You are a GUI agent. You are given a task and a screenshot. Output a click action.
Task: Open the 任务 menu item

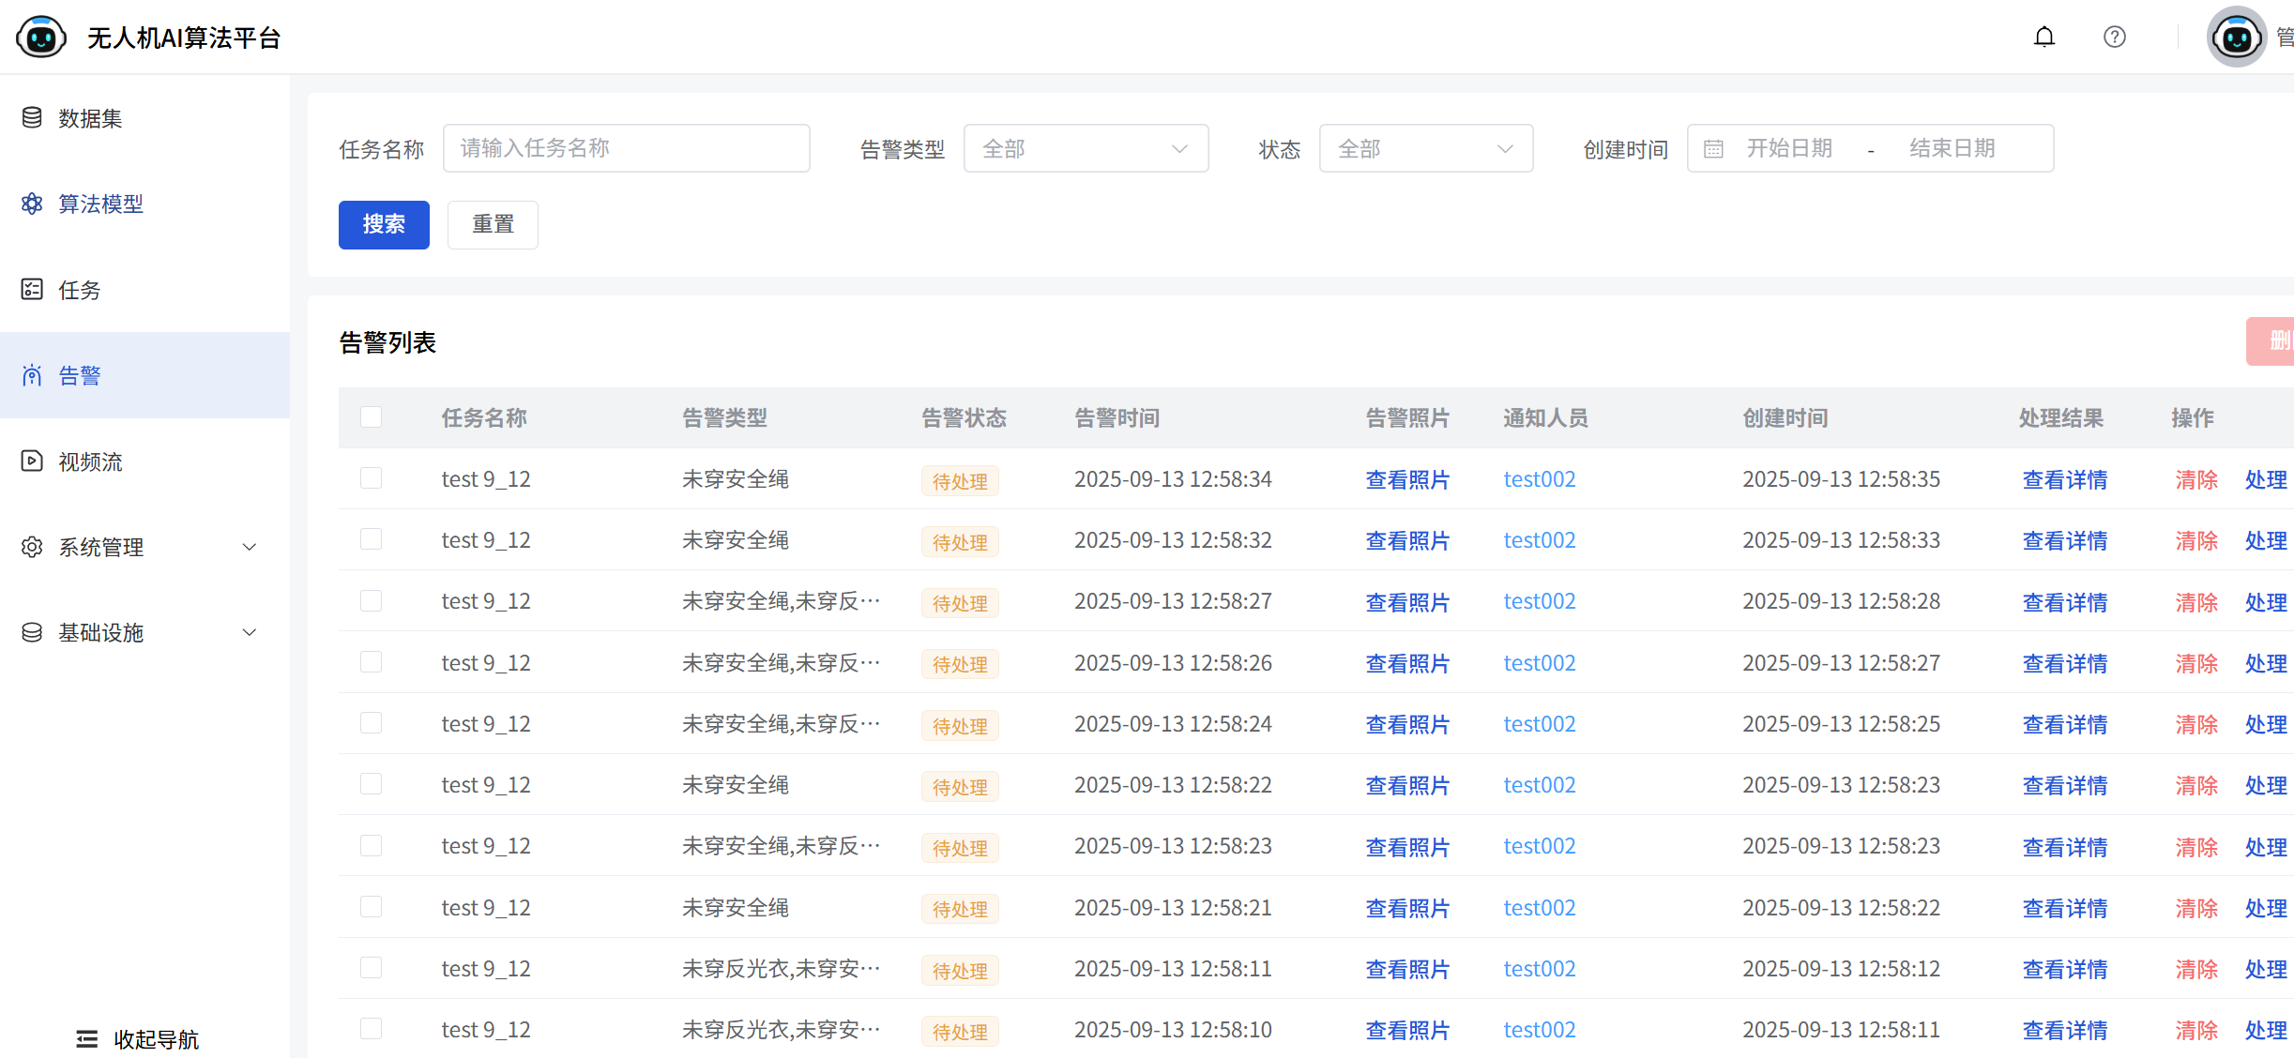pos(80,290)
